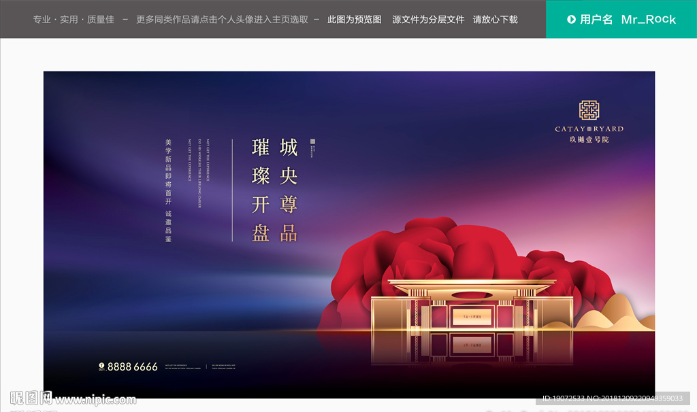The height and width of the screenshot is (412, 697).
Task: Expand the dash after 进入主页选取
Action: click(315, 20)
